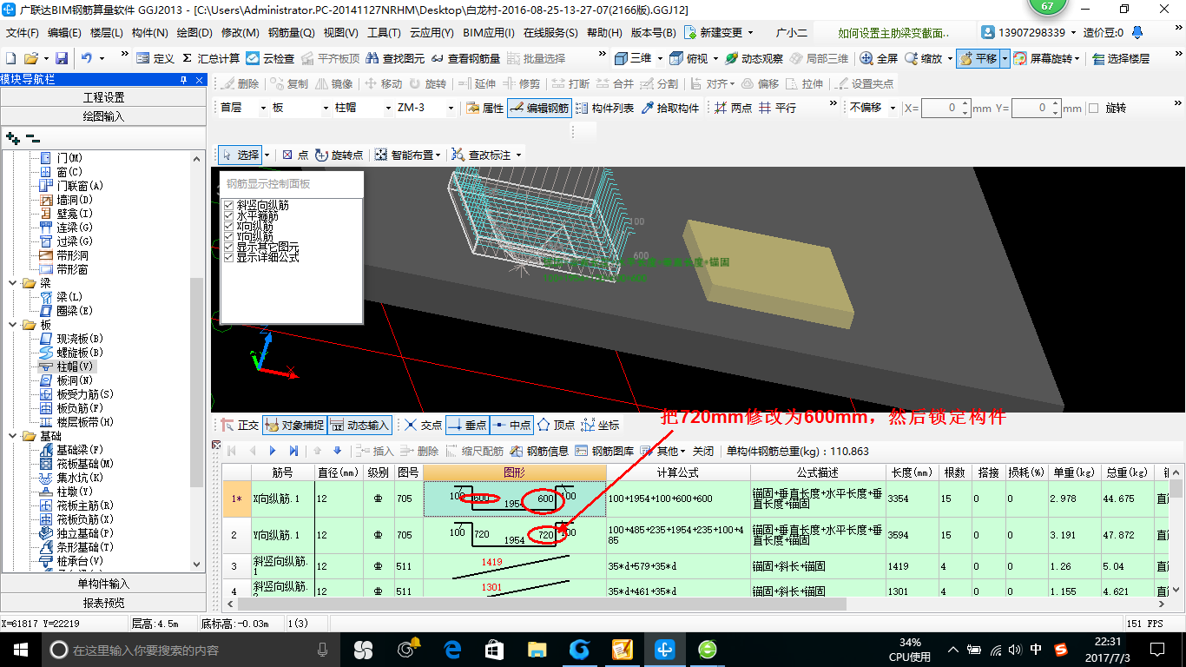Open 报表预览 report preview
Screen dimensions: 1186x667
coord(103,603)
